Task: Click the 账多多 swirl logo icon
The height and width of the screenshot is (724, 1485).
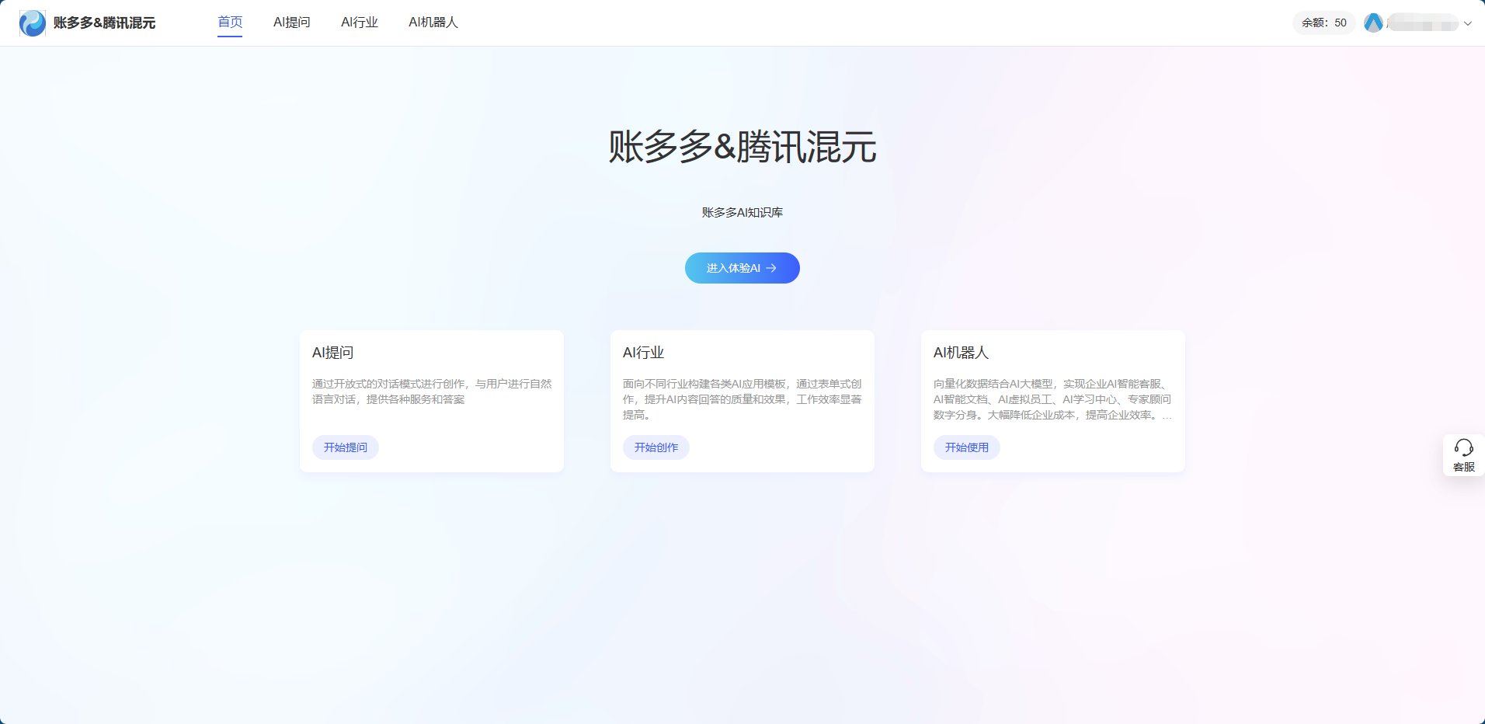Action: [x=33, y=23]
